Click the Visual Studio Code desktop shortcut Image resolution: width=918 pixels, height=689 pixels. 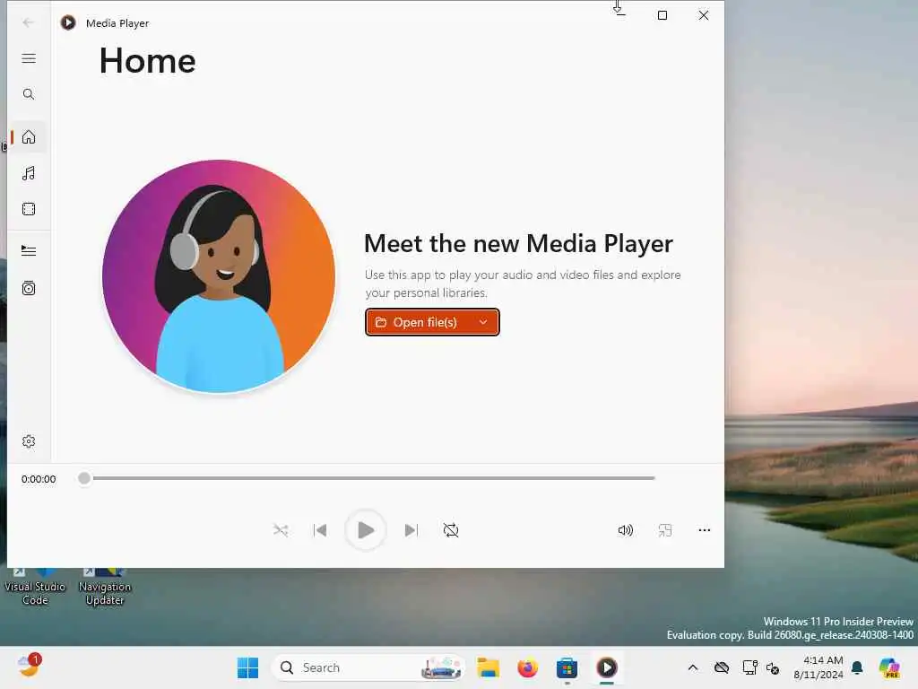pyautogui.click(x=35, y=587)
